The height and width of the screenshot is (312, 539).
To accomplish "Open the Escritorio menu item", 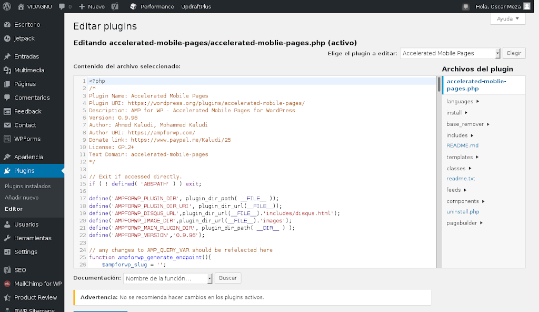I will [27, 24].
